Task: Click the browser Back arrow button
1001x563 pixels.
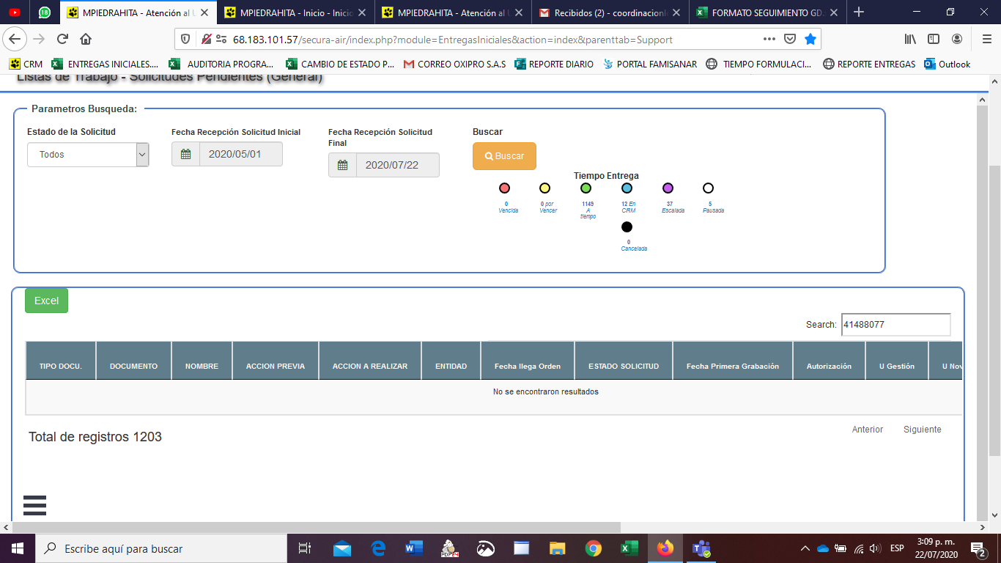Action: pyautogui.click(x=15, y=39)
